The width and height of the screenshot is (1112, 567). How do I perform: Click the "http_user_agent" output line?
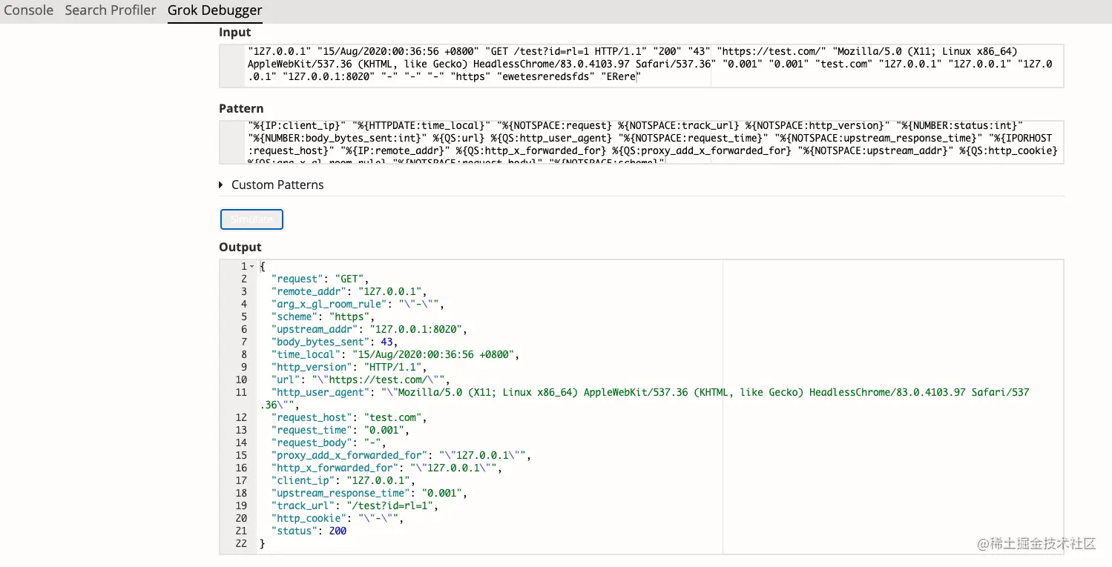tap(645, 399)
